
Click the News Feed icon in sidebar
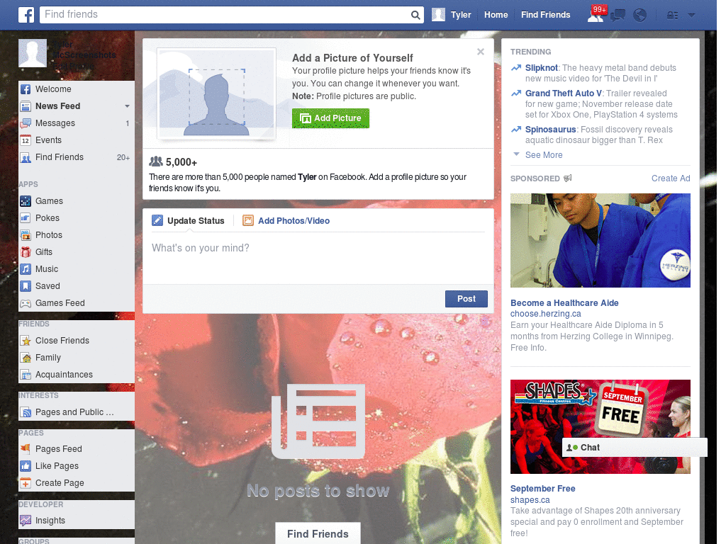click(x=26, y=106)
